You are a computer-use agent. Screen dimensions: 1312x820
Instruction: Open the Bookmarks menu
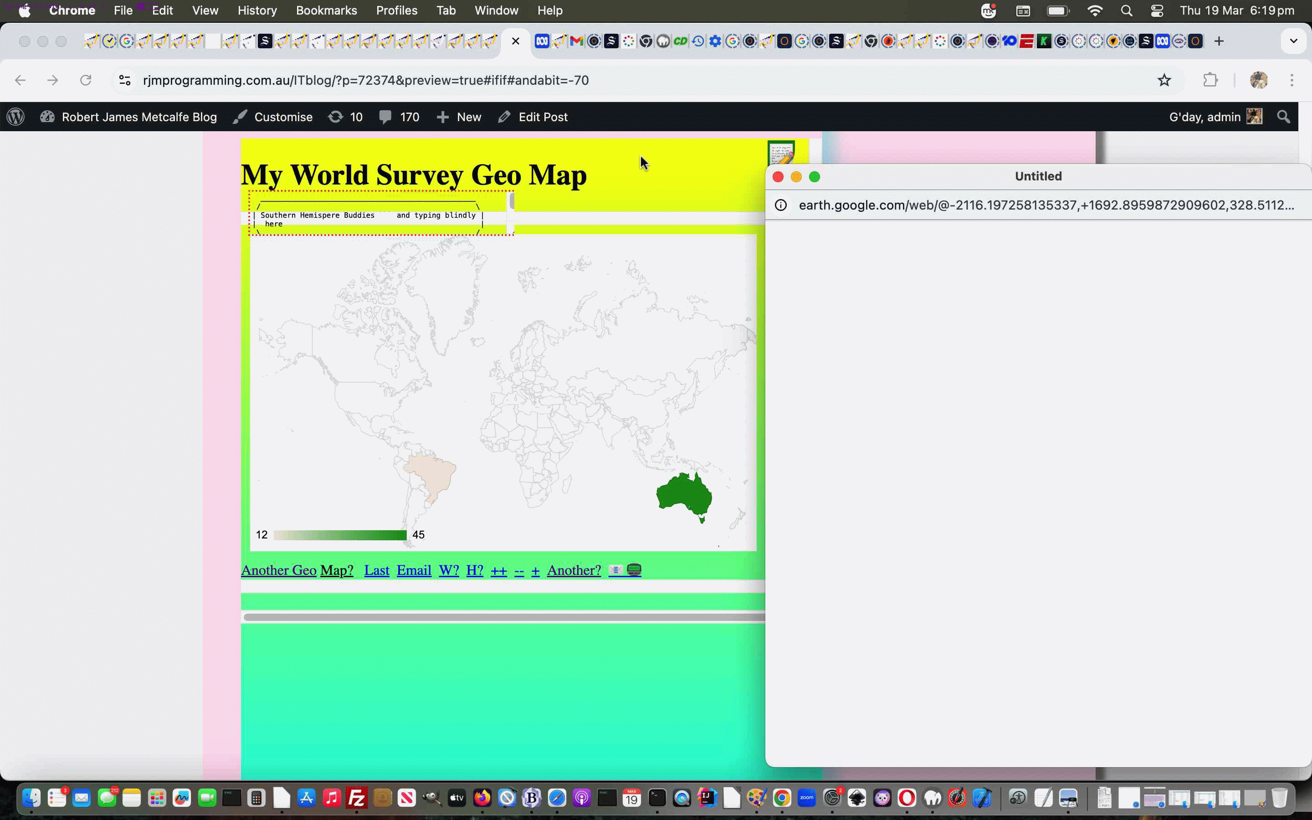(326, 10)
